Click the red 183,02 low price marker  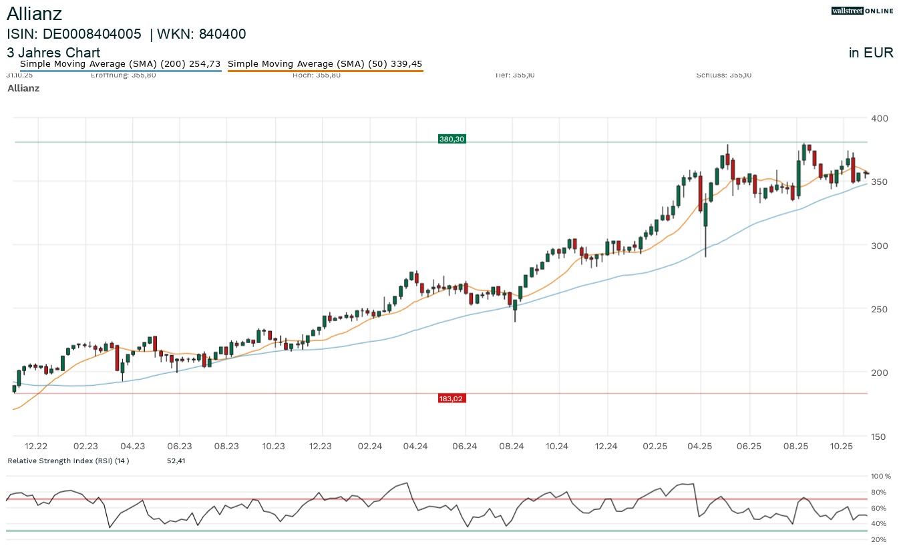(452, 398)
